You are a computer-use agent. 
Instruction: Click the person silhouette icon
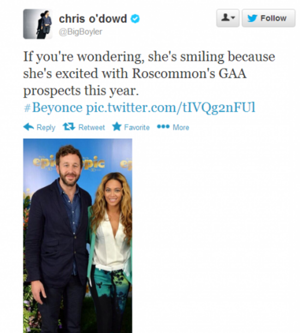click(225, 17)
